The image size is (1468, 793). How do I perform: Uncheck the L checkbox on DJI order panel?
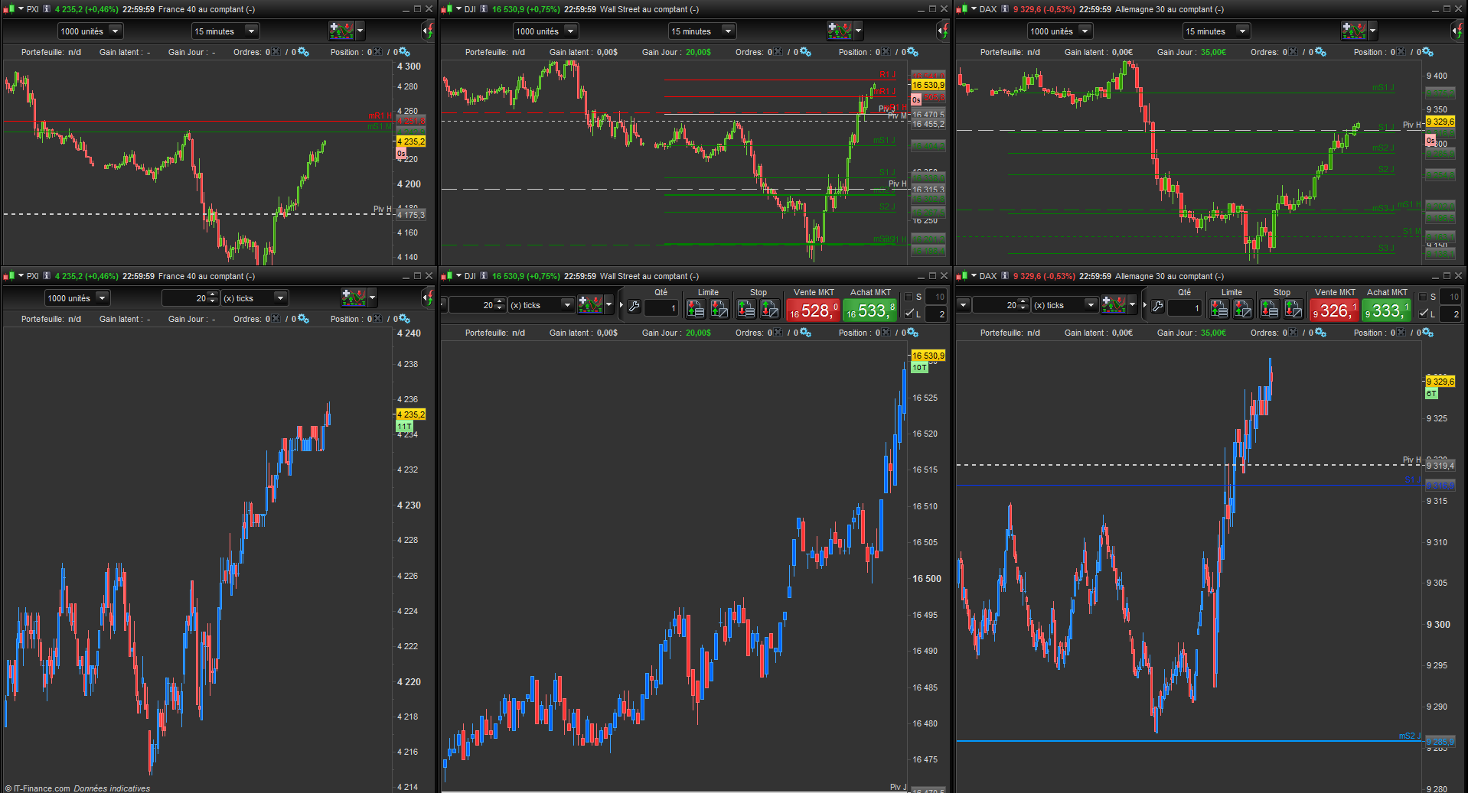coord(909,314)
